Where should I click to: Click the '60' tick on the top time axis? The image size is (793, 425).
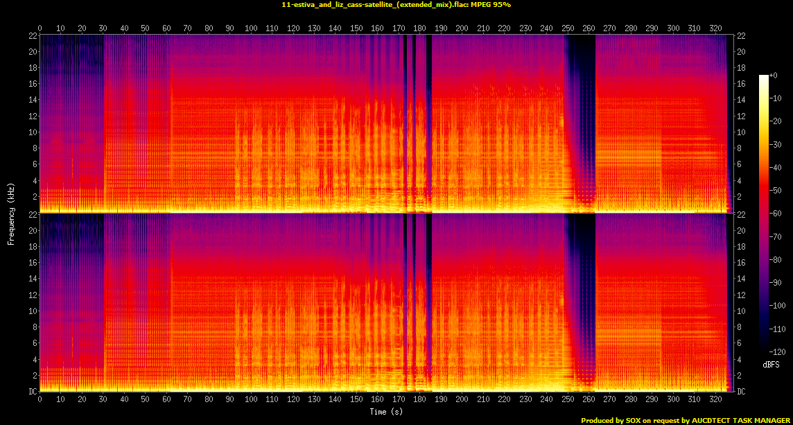pyautogui.click(x=166, y=28)
